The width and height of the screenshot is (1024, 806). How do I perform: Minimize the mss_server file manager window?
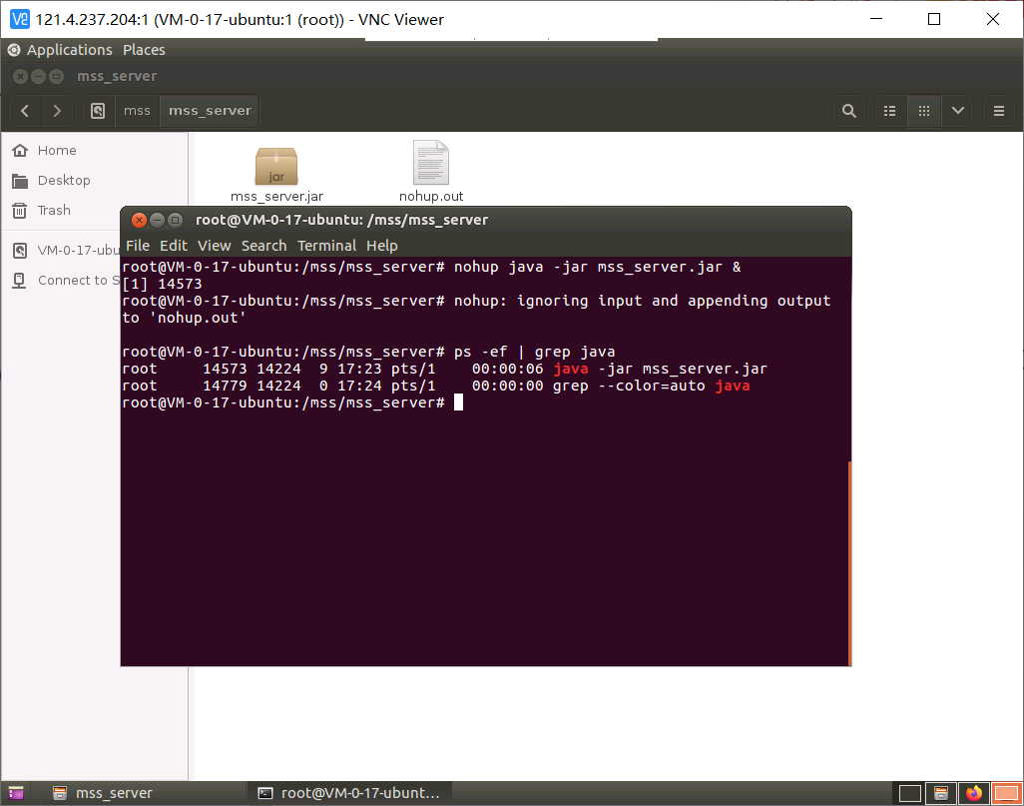39,77
